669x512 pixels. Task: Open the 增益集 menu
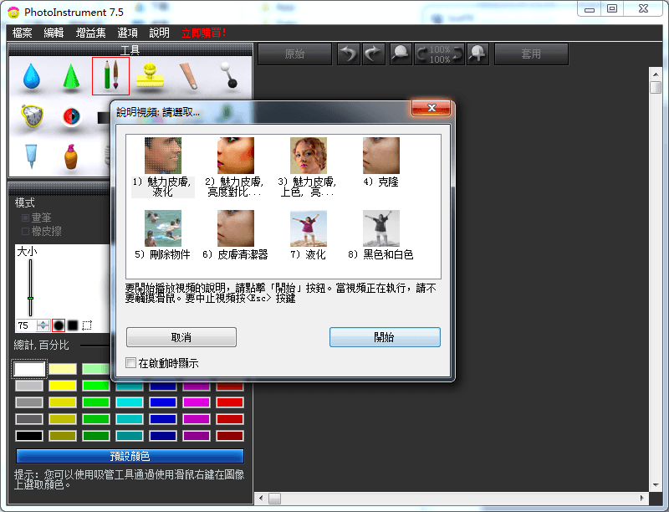point(90,33)
